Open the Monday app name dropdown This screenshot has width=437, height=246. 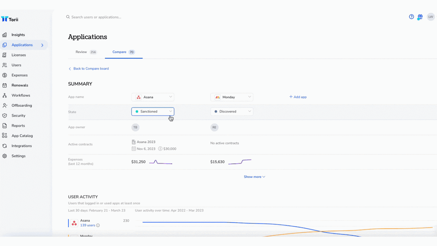[232, 97]
